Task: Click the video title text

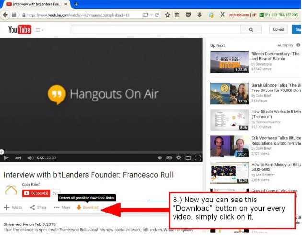Action: [89, 175]
